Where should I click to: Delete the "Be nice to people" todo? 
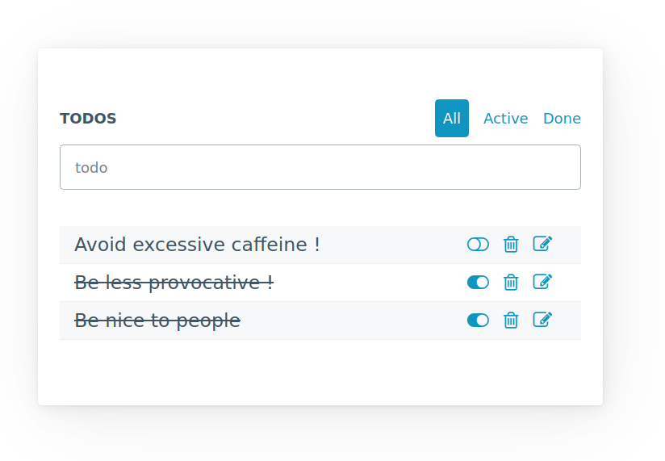[511, 321]
